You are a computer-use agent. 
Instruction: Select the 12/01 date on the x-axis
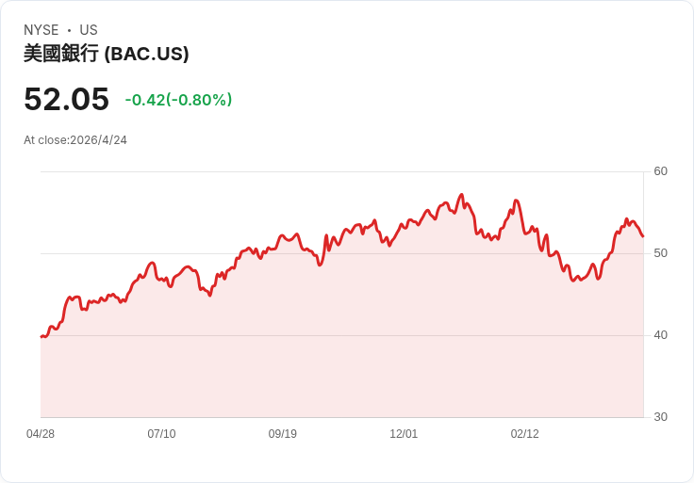coord(404,434)
